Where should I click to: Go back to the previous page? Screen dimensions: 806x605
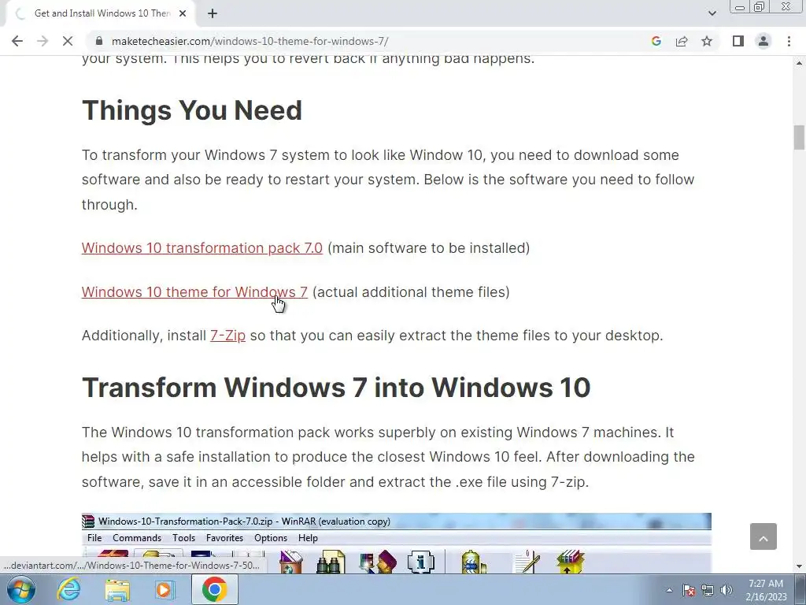point(17,41)
